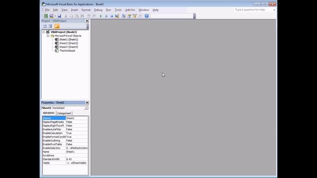Image resolution: width=317 pixels, height=178 pixels.
Task: Open the Help menu
Action: point(156,10)
